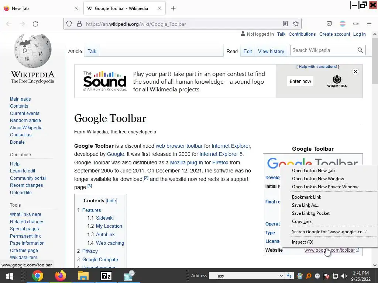The image size is (378, 283).
Task: Close the New Tab tab
Action: pyautogui.click(x=76, y=8)
